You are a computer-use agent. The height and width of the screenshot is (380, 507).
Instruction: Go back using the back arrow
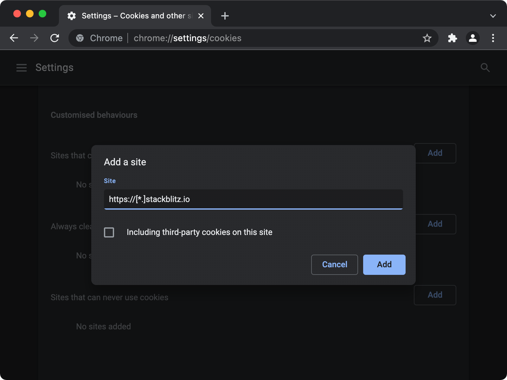(x=14, y=38)
